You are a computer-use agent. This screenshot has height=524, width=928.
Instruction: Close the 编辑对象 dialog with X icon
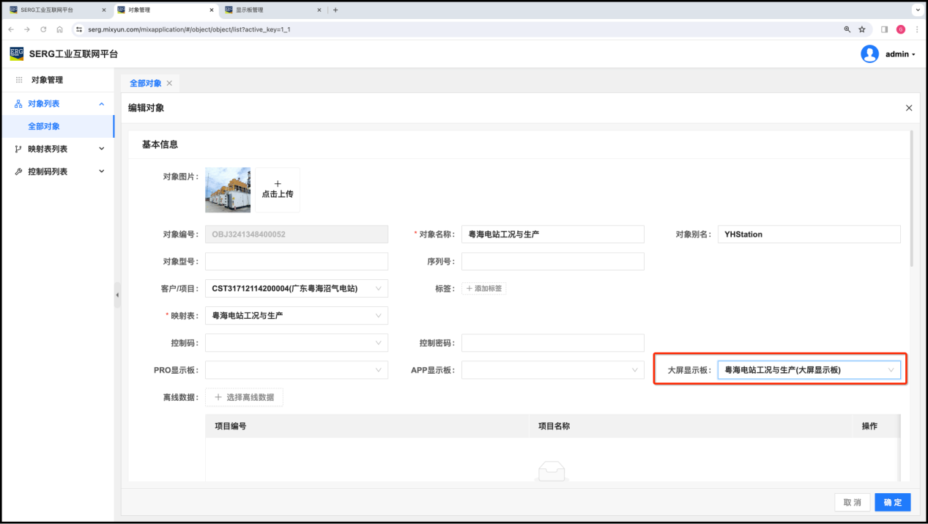[x=909, y=108]
